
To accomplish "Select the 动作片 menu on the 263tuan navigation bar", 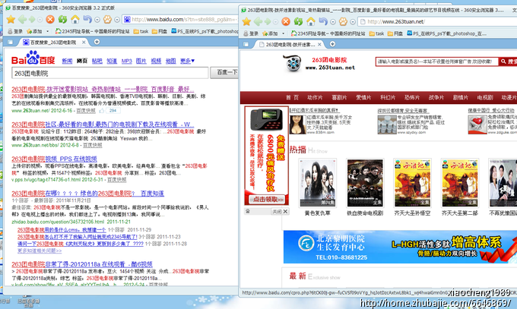I will 316,97.
